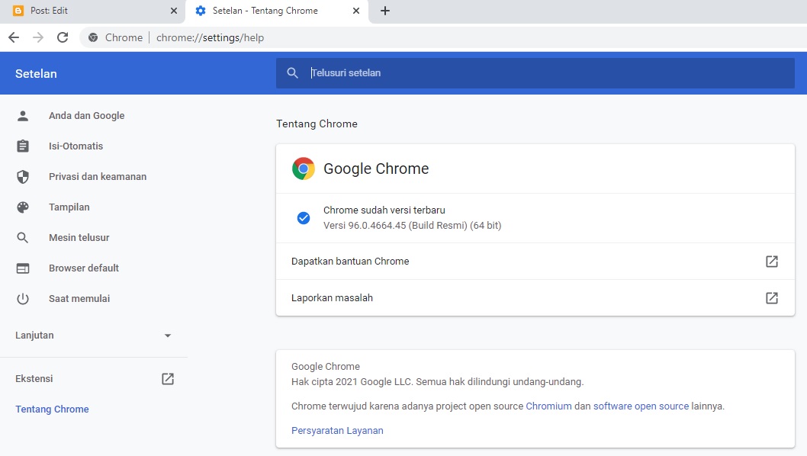Screen dimensions: 807x456
Task: Click the Isi-Otomatis autofill icon
Action: click(x=23, y=146)
